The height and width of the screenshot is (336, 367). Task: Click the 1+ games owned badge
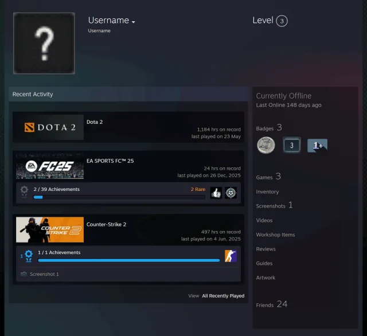(x=317, y=146)
